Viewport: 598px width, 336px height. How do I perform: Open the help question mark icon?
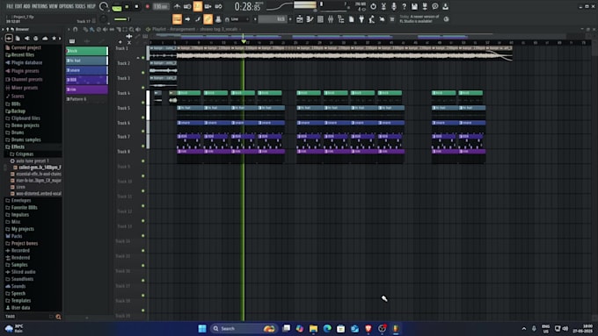pyautogui.click(x=404, y=6)
